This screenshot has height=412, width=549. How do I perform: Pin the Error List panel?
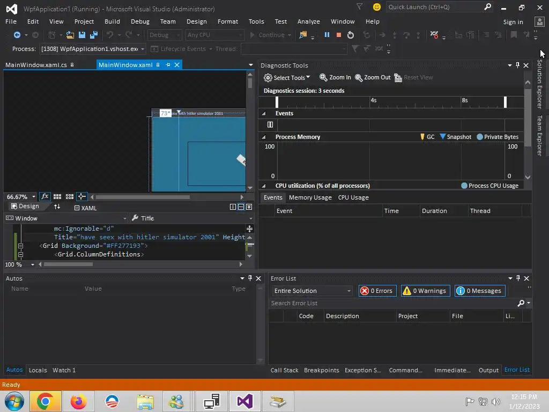[518, 278]
